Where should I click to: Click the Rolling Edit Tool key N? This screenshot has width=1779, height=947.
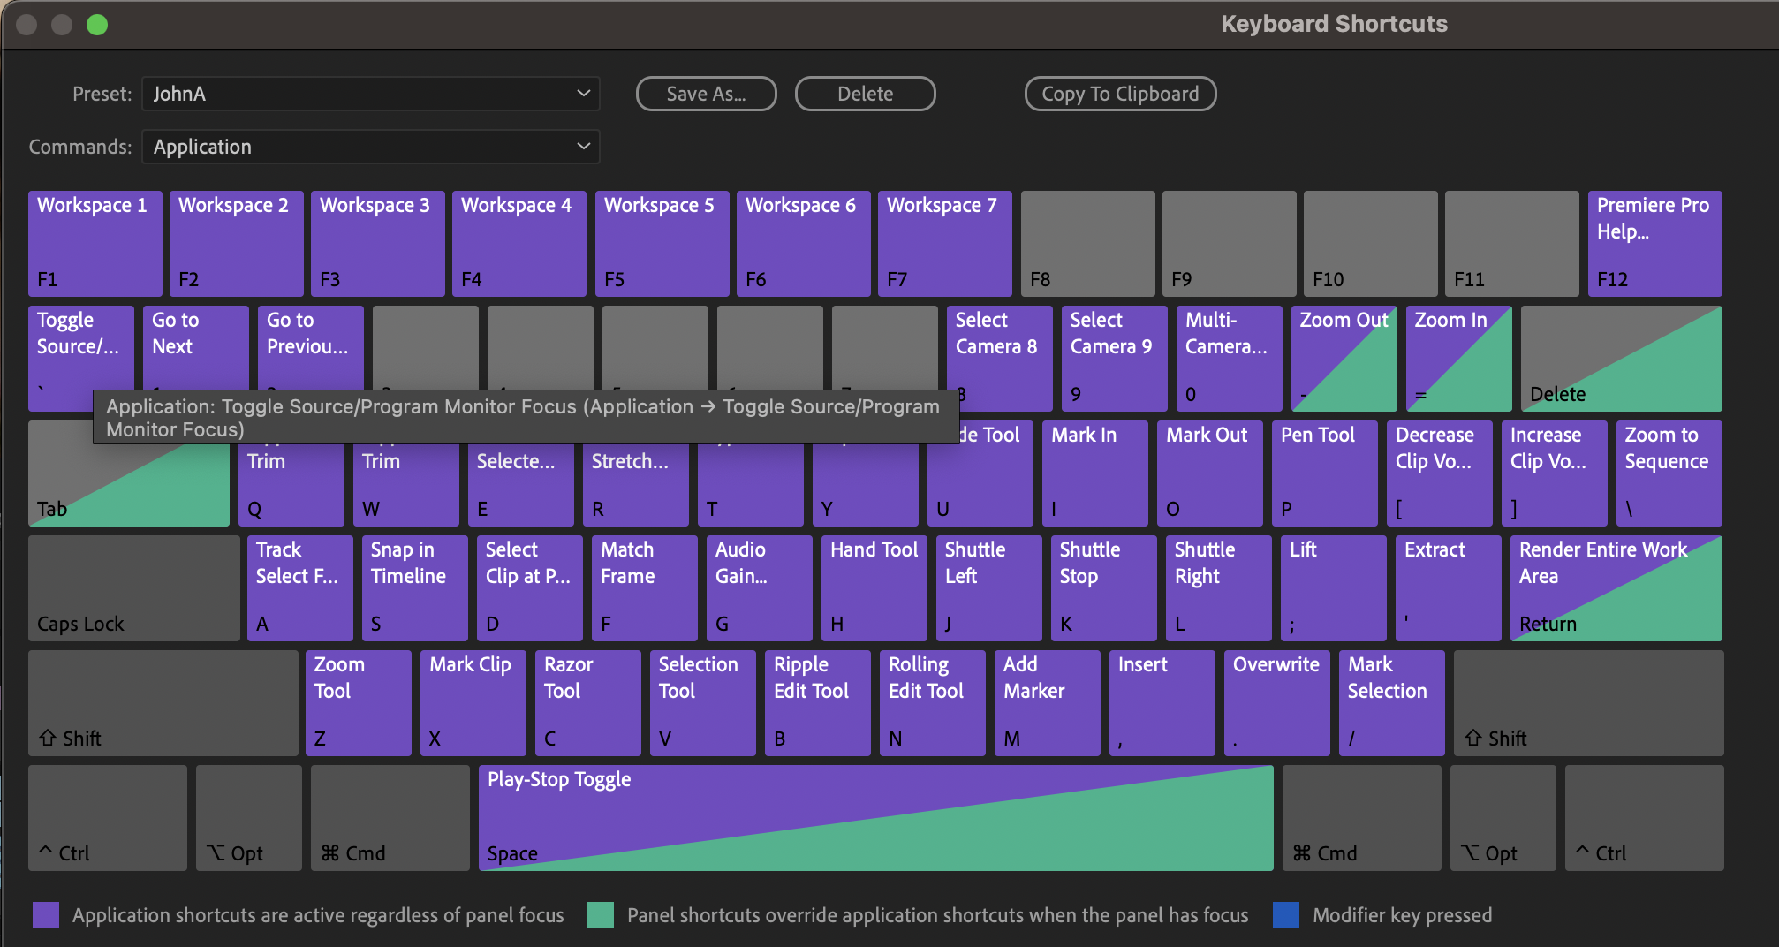[x=931, y=703]
